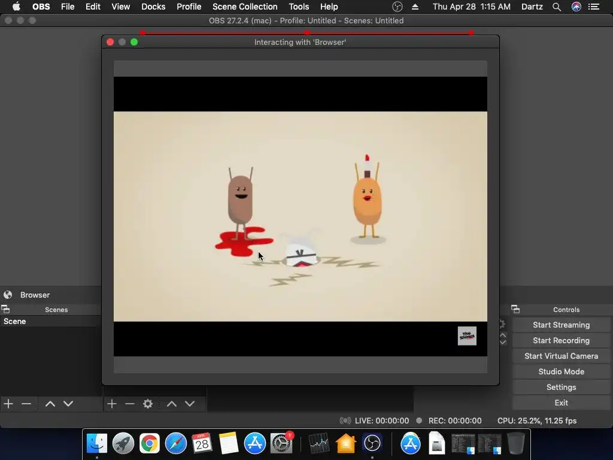The height and width of the screenshot is (460, 613).
Task: Open the disk image file icon in the Dock
Action: point(436,443)
